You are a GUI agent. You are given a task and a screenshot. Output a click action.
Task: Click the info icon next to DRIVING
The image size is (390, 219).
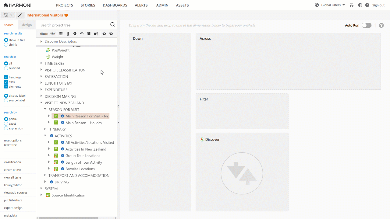(51, 182)
